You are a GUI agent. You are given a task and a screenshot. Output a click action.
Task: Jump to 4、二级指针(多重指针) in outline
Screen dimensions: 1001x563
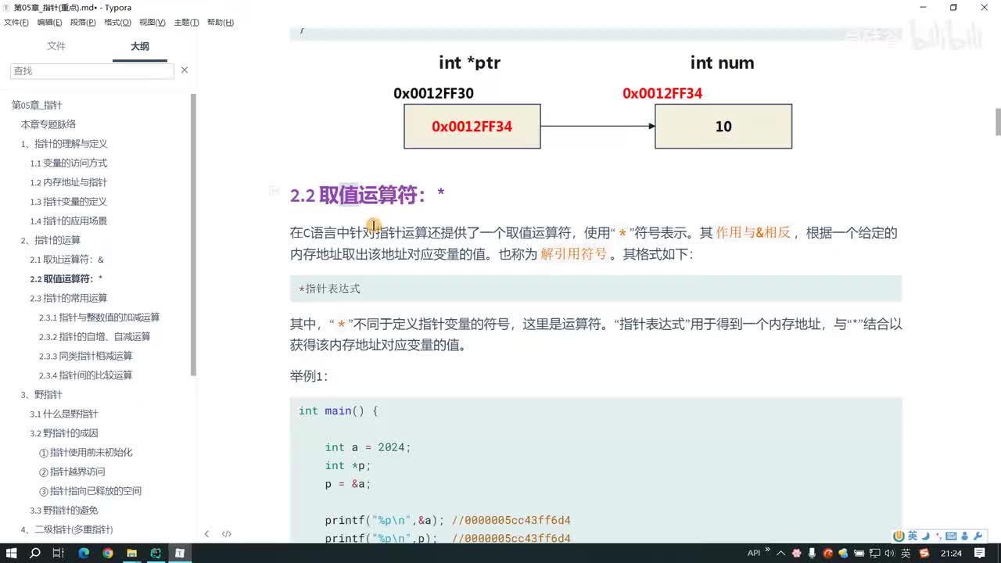pos(67,529)
